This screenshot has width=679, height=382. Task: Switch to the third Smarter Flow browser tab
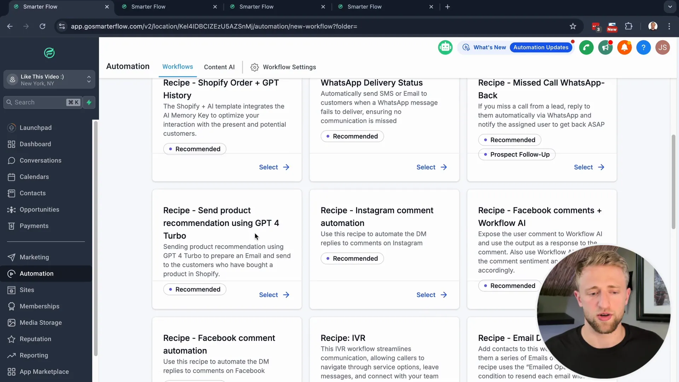point(277,7)
